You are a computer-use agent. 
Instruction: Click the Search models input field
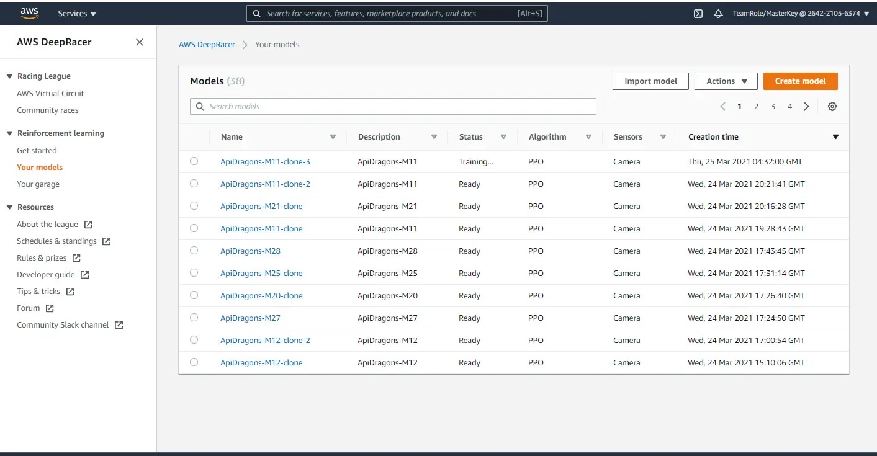(393, 107)
